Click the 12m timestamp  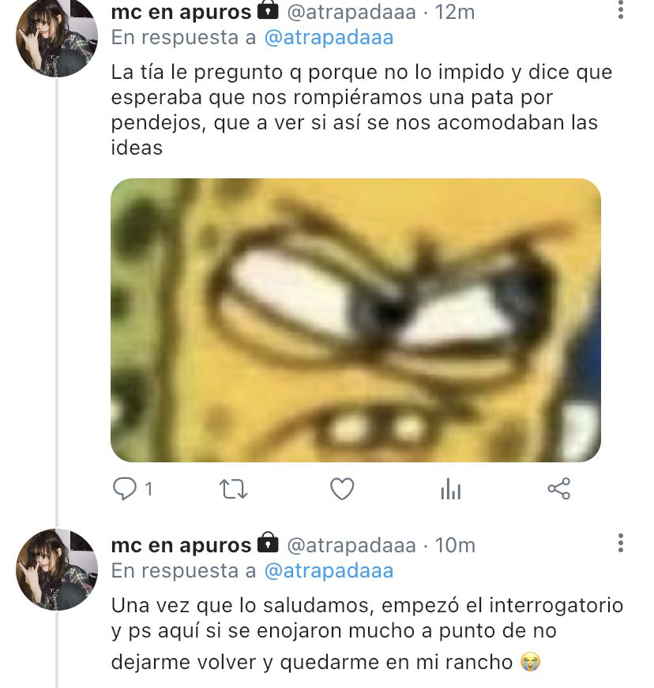[x=455, y=12]
